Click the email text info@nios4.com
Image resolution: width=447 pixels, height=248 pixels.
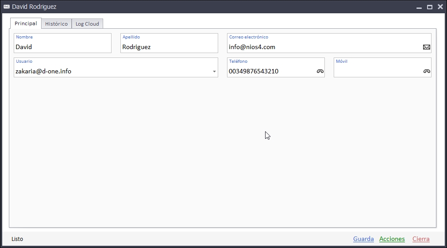(252, 47)
